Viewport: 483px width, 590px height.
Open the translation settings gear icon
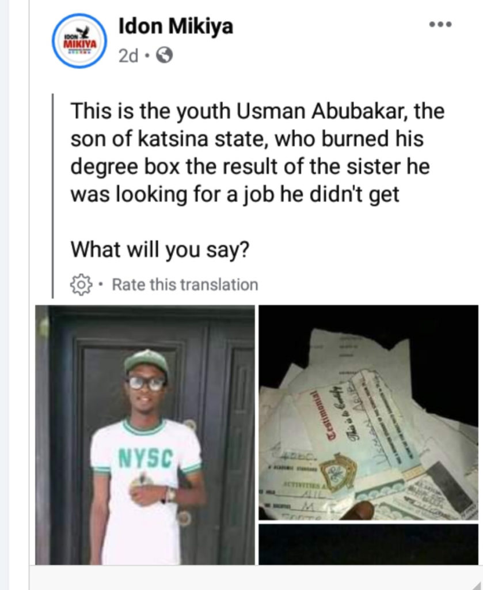point(81,284)
